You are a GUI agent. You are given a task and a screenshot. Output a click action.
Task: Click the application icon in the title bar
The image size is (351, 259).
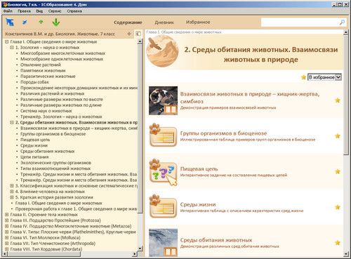pos(5,4)
